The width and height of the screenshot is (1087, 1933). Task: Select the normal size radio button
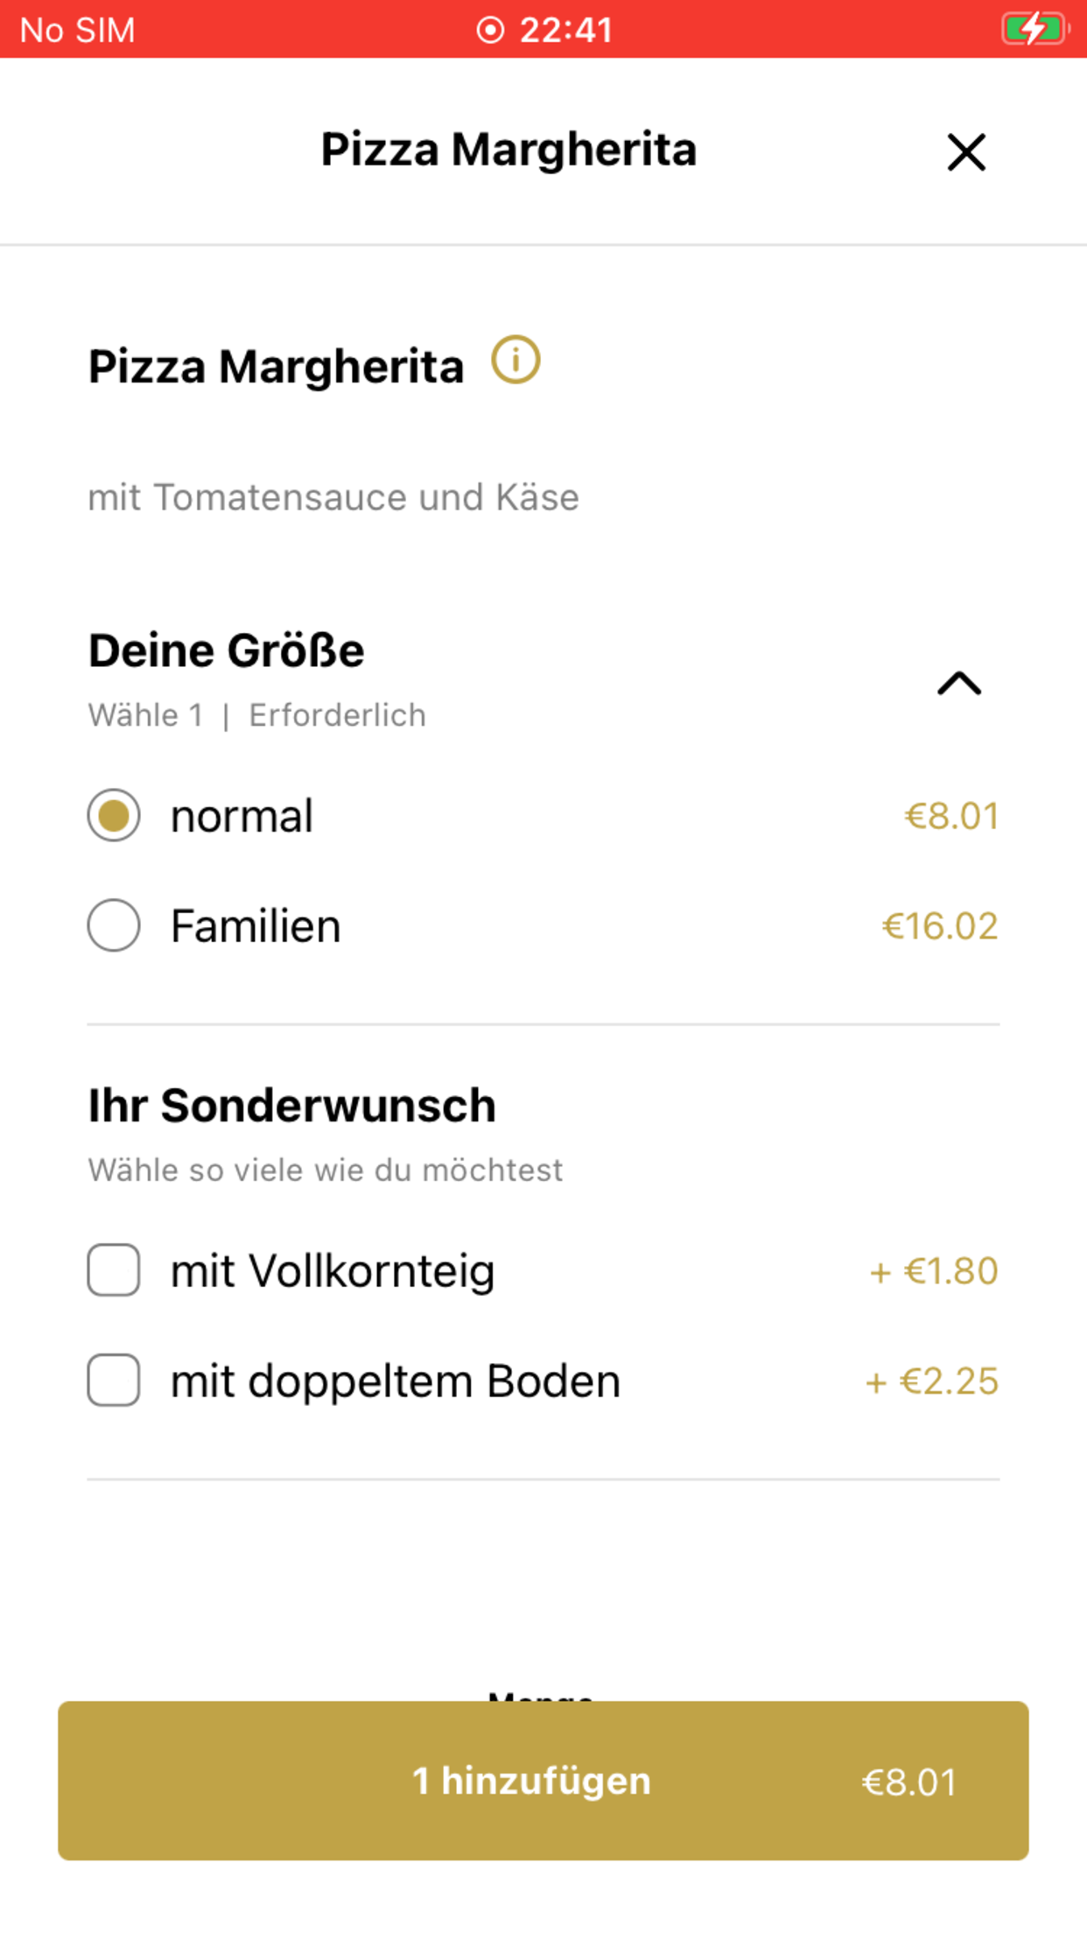114,815
